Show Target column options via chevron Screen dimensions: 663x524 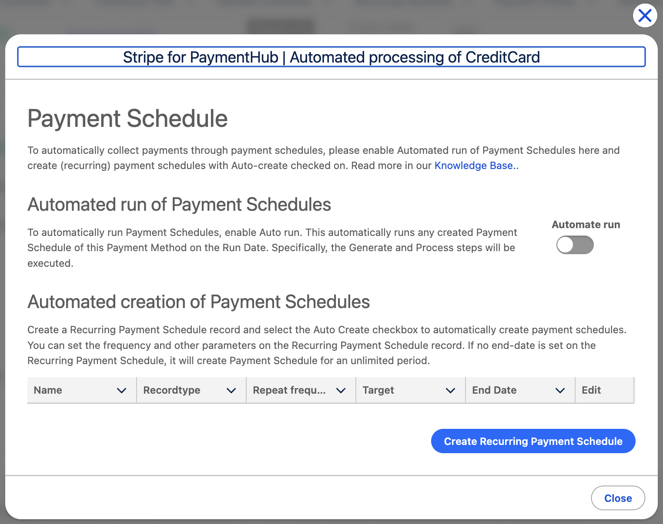pos(451,391)
